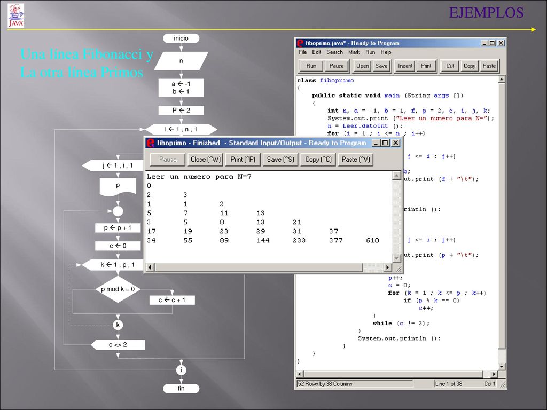Click editor horizontal scroll right arrow

[494, 374]
